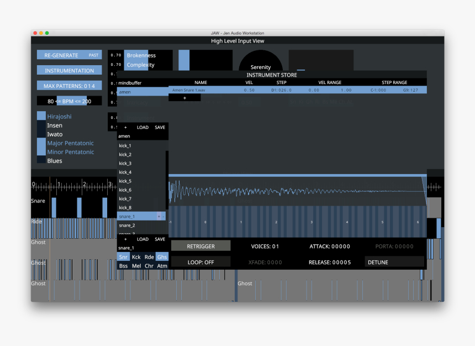Select the Bss instrument type tag
This screenshot has height=346, width=475.
123,266
